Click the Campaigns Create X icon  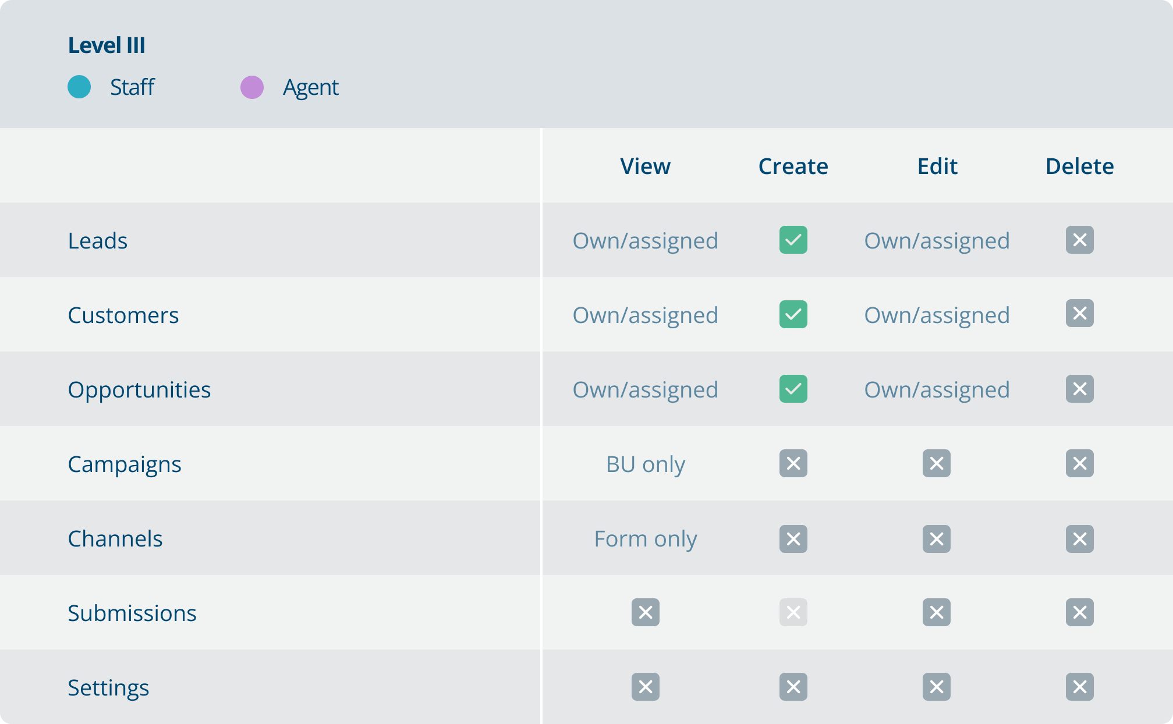tap(793, 463)
